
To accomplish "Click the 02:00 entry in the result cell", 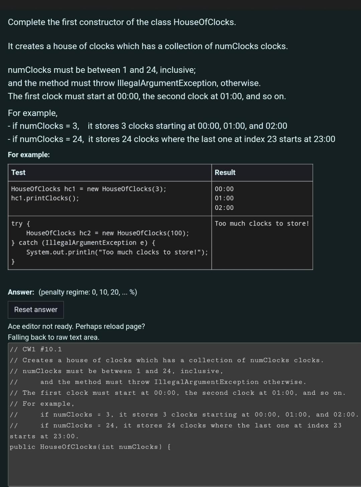I will coord(224,208).
